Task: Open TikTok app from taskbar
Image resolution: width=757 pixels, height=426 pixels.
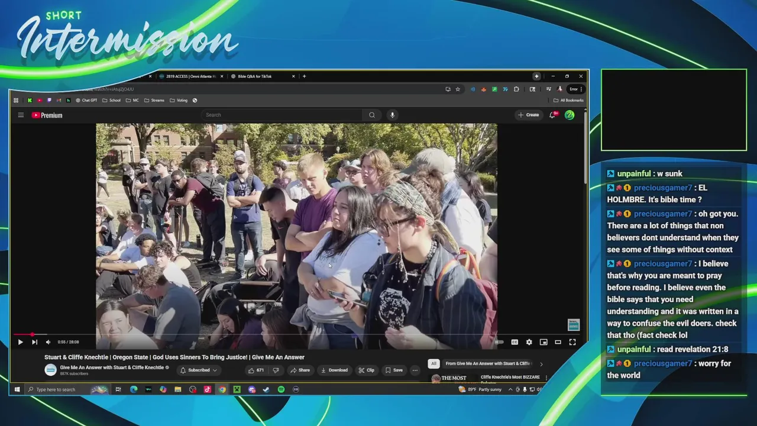Action: tap(208, 389)
